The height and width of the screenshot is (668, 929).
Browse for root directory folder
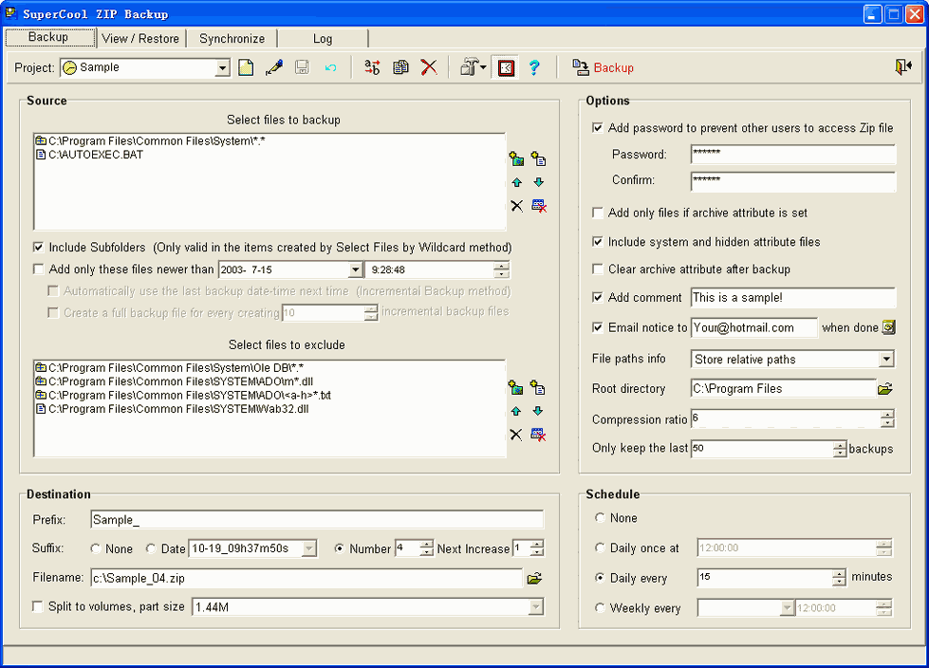coord(885,388)
